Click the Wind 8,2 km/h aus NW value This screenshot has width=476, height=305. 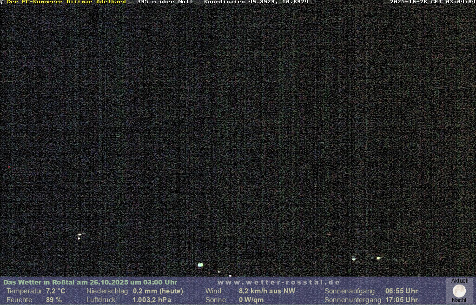267,291
